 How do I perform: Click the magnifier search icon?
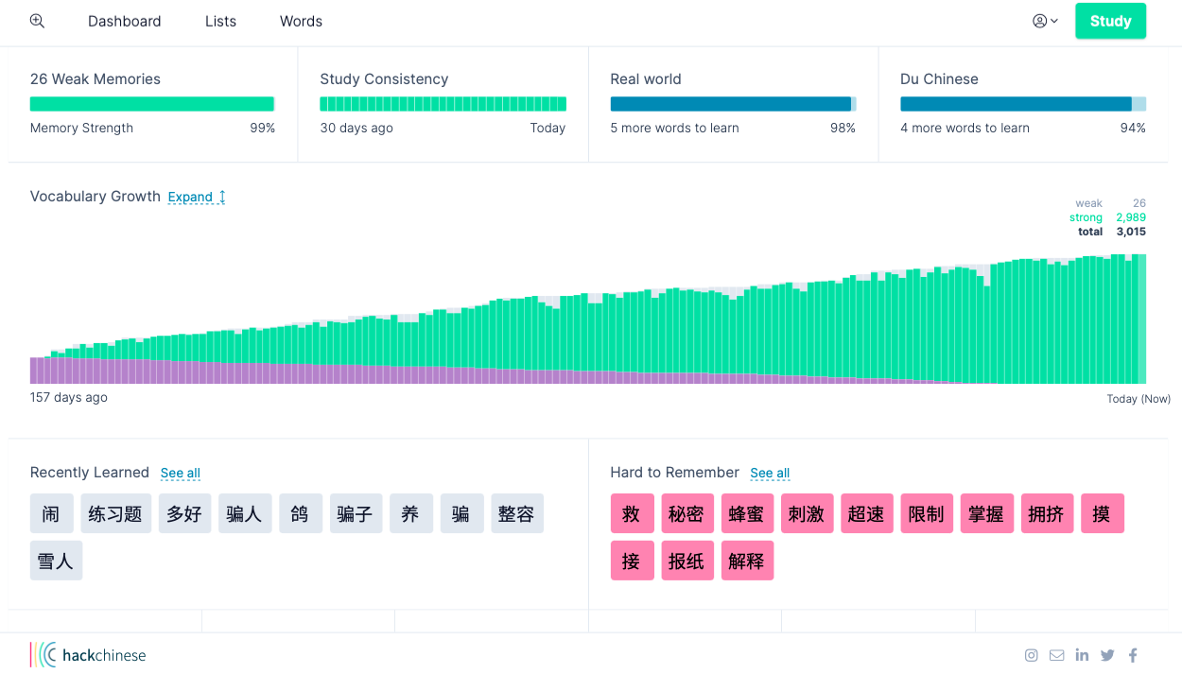[x=37, y=21]
